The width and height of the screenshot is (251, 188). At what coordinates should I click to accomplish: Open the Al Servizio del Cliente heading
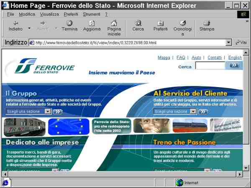(190, 93)
